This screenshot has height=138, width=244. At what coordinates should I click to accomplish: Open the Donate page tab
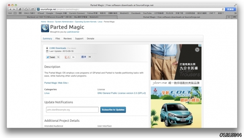[90, 39]
